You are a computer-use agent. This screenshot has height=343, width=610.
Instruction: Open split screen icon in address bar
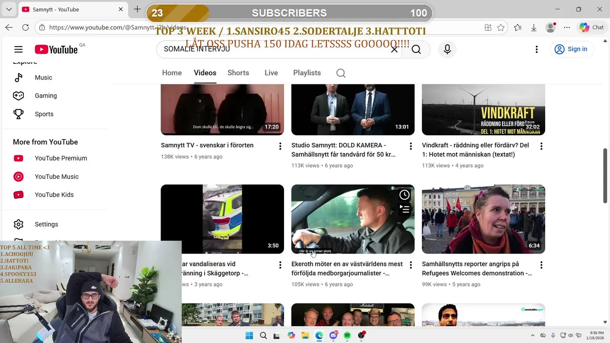[488, 28]
